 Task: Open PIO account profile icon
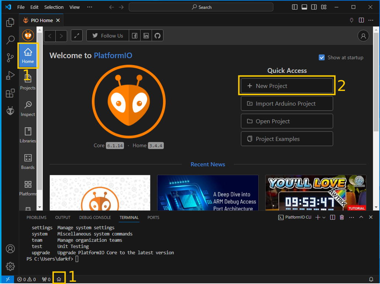(x=363, y=36)
